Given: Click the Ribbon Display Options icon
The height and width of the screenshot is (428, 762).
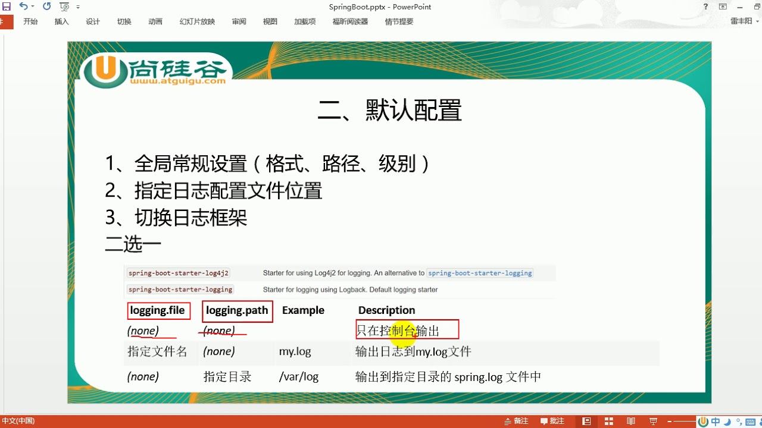Looking at the screenshot, I should coord(723,7).
